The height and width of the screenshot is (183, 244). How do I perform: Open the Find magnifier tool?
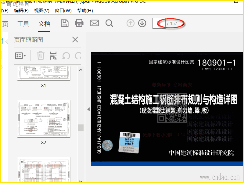click(x=109, y=23)
